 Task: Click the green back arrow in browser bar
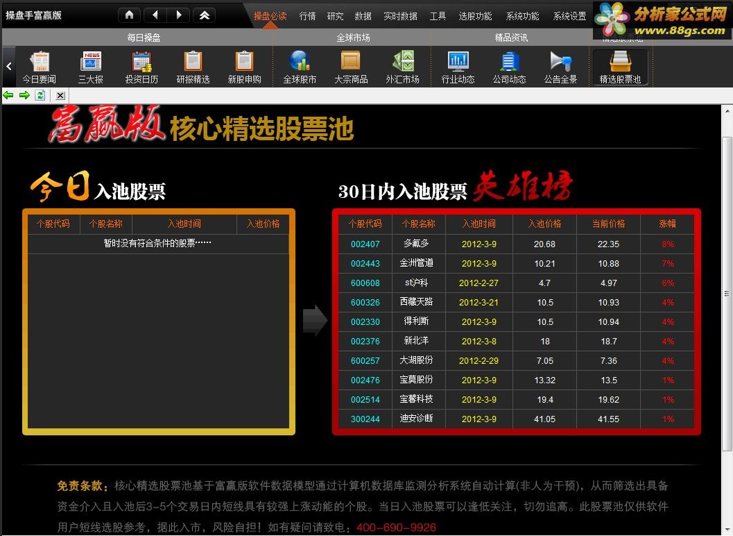8,96
